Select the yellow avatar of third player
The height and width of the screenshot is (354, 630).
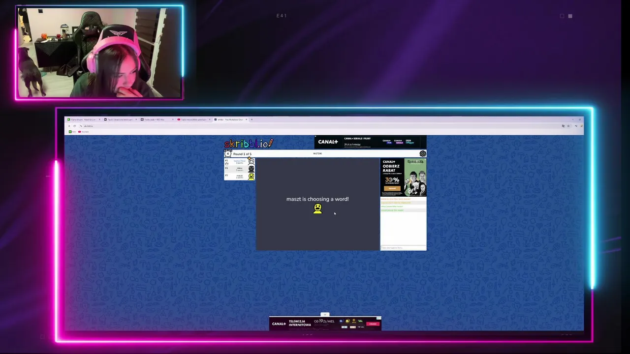(251, 176)
